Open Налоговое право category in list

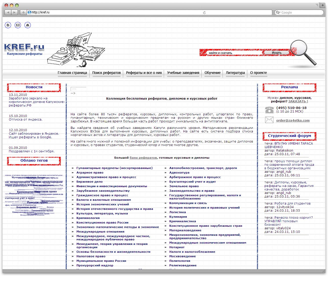tap(91, 256)
